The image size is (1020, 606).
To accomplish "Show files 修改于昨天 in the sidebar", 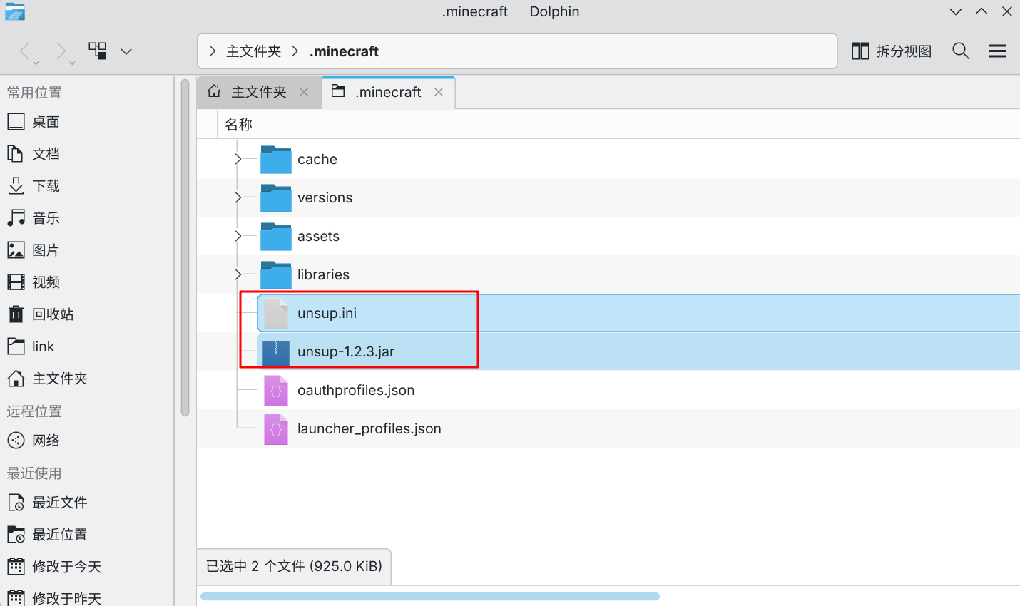I will (54, 598).
